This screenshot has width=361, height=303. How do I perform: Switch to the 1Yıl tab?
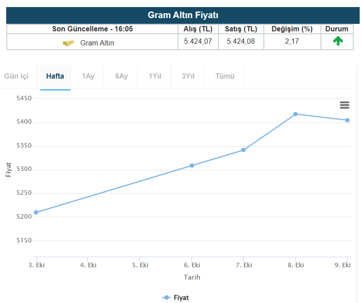click(155, 76)
